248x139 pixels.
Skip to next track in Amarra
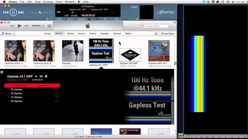tap(21, 12)
